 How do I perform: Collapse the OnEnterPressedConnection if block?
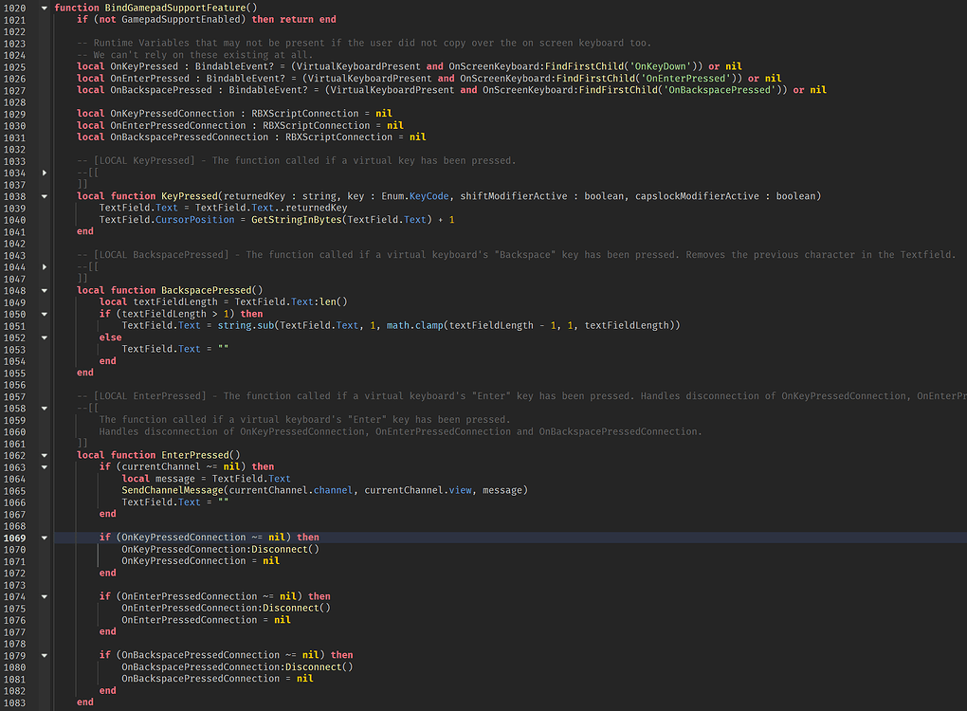tap(42, 595)
